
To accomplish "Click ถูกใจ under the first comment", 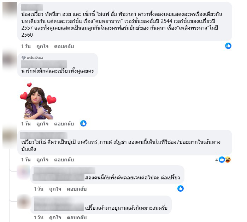I will pos(42,46).
